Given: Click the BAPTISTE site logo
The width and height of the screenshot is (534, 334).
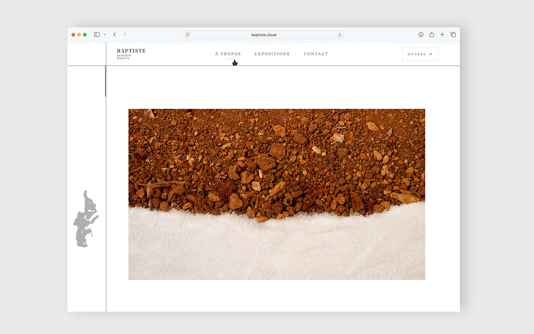Looking at the screenshot, I should (x=131, y=51).
